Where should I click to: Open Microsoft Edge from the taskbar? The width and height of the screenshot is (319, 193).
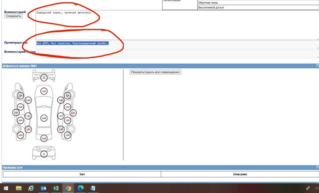click(81, 188)
